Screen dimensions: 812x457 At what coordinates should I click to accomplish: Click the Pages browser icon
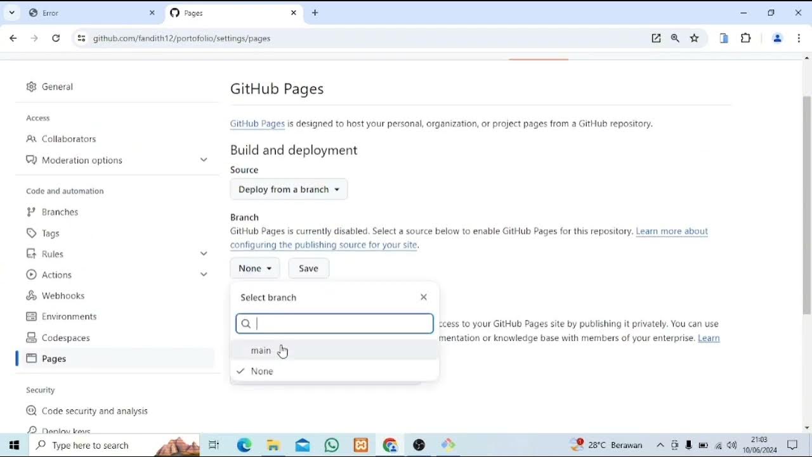tap(31, 359)
